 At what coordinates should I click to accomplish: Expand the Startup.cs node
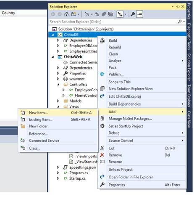click(x=58, y=178)
